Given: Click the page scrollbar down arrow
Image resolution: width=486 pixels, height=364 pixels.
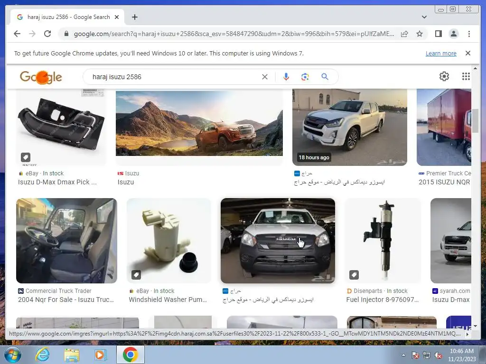Looking at the screenshot, I should pos(475,326).
